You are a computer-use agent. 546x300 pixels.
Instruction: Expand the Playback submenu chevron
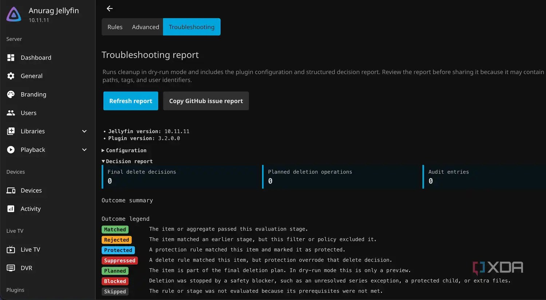click(x=84, y=150)
